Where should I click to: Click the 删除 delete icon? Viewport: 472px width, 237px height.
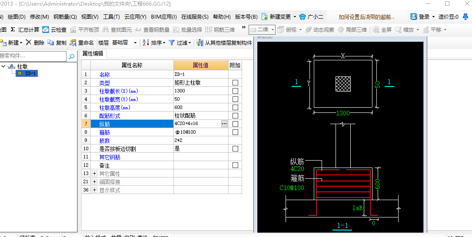pyautogui.click(x=29, y=43)
